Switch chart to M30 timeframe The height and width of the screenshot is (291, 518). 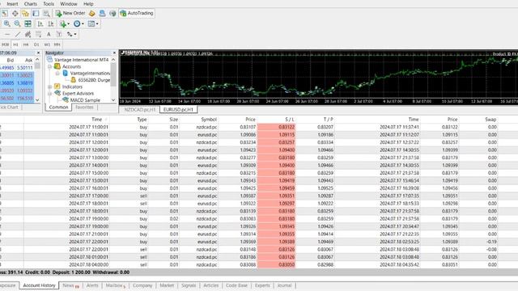tap(6, 44)
